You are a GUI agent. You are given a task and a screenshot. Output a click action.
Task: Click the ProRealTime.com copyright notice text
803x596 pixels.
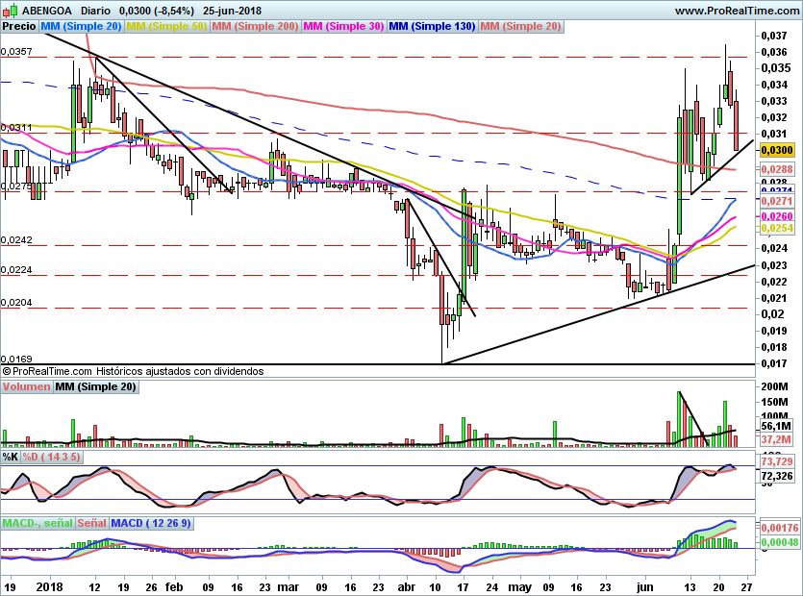click(133, 371)
